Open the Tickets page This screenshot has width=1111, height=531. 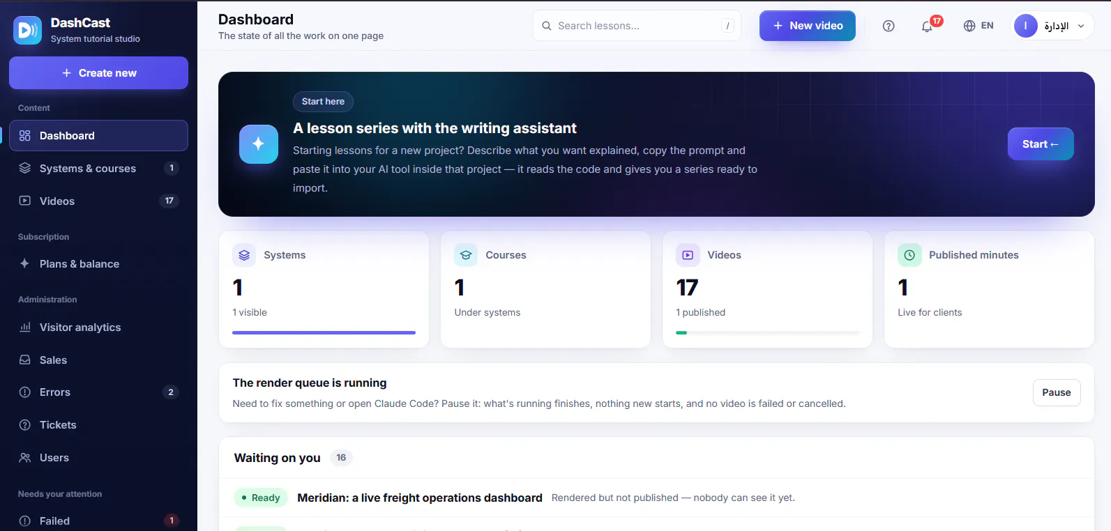[x=98, y=425]
